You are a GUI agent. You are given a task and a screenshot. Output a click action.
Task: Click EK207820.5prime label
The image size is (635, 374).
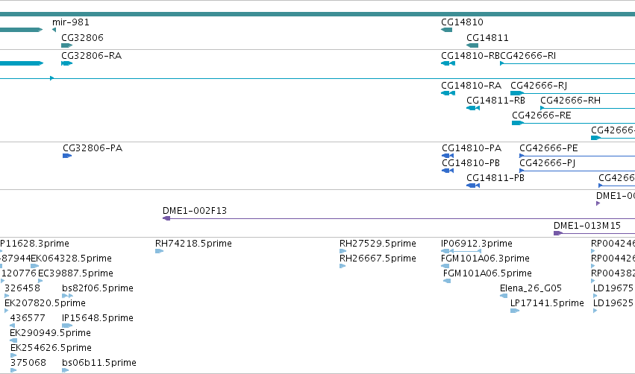click(x=45, y=303)
